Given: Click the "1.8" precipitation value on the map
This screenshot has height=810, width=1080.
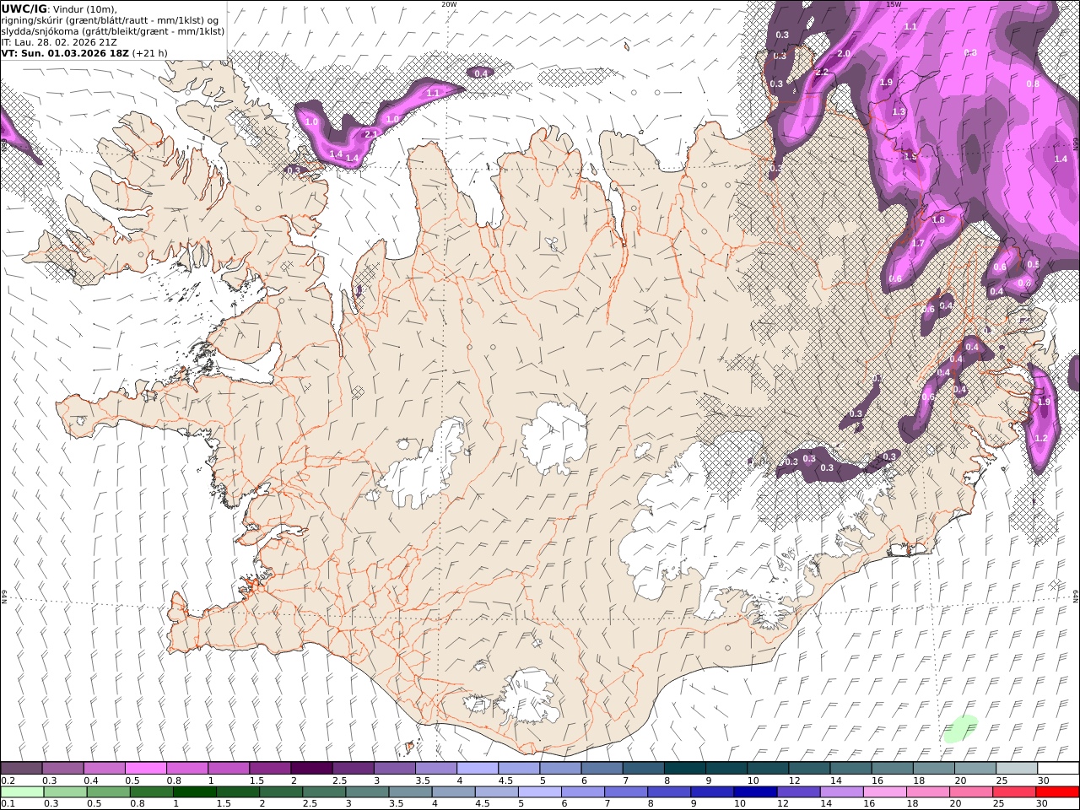Looking at the screenshot, I should coord(938,219).
